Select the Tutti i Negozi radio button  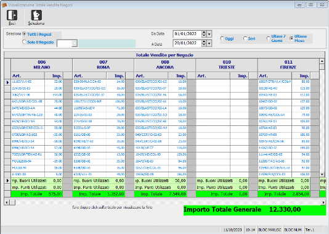pyautogui.click(x=25, y=34)
